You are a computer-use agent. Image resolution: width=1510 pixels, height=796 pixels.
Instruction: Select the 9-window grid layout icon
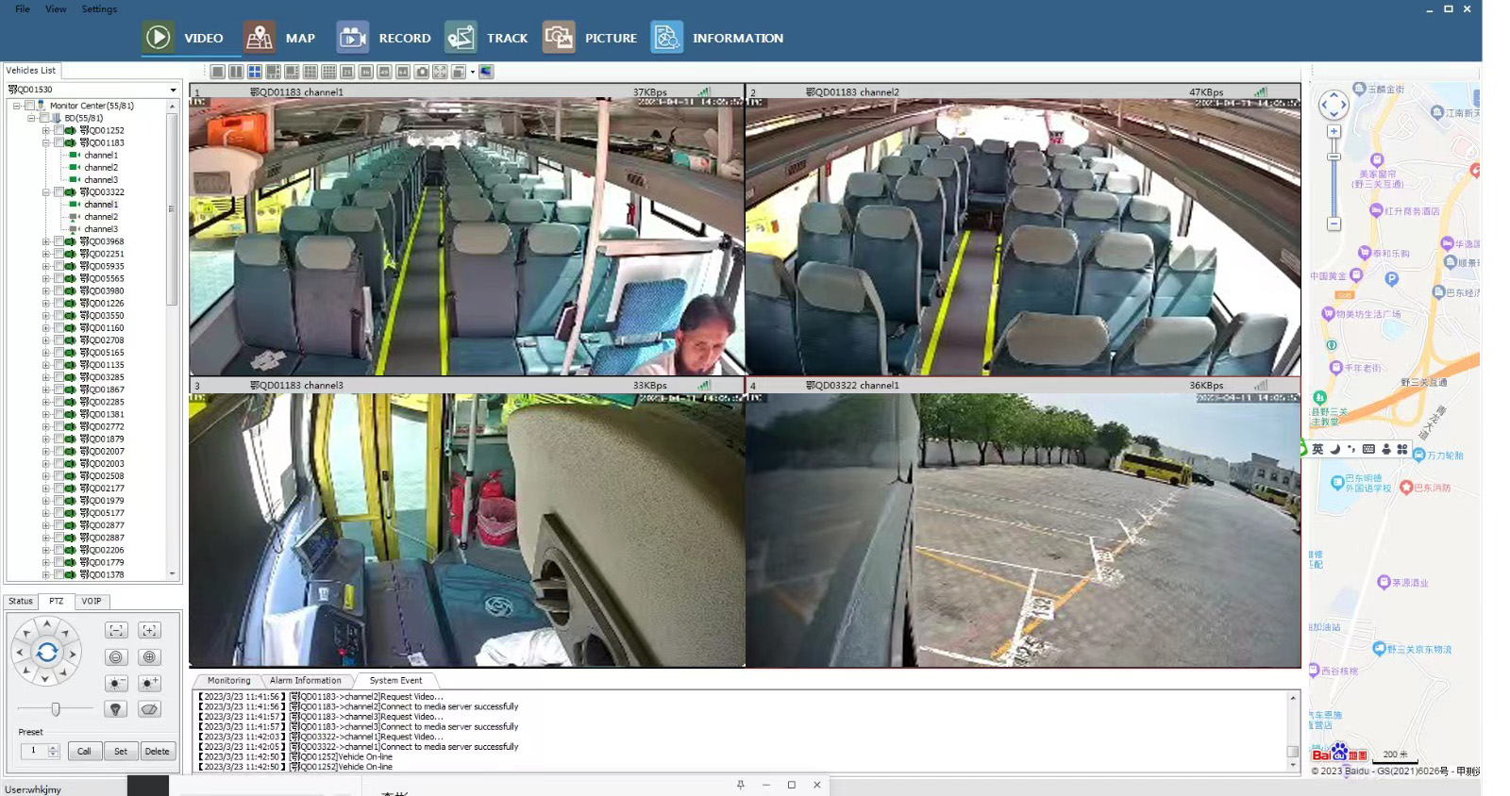tap(310, 72)
